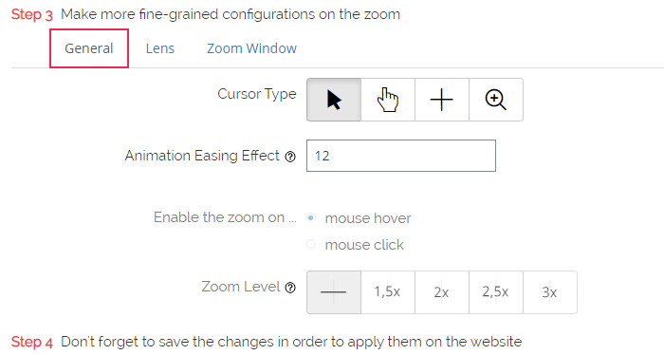This screenshot has height=355, width=664.
Task: Open help icon beside Animation Easing Effect
Action: (290, 157)
